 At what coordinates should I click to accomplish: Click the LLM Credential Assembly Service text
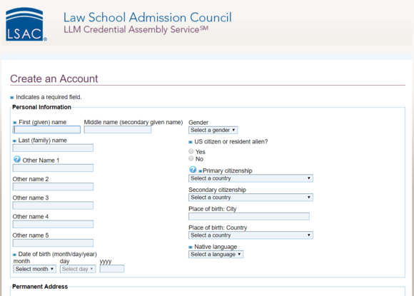pyautogui.click(x=136, y=29)
